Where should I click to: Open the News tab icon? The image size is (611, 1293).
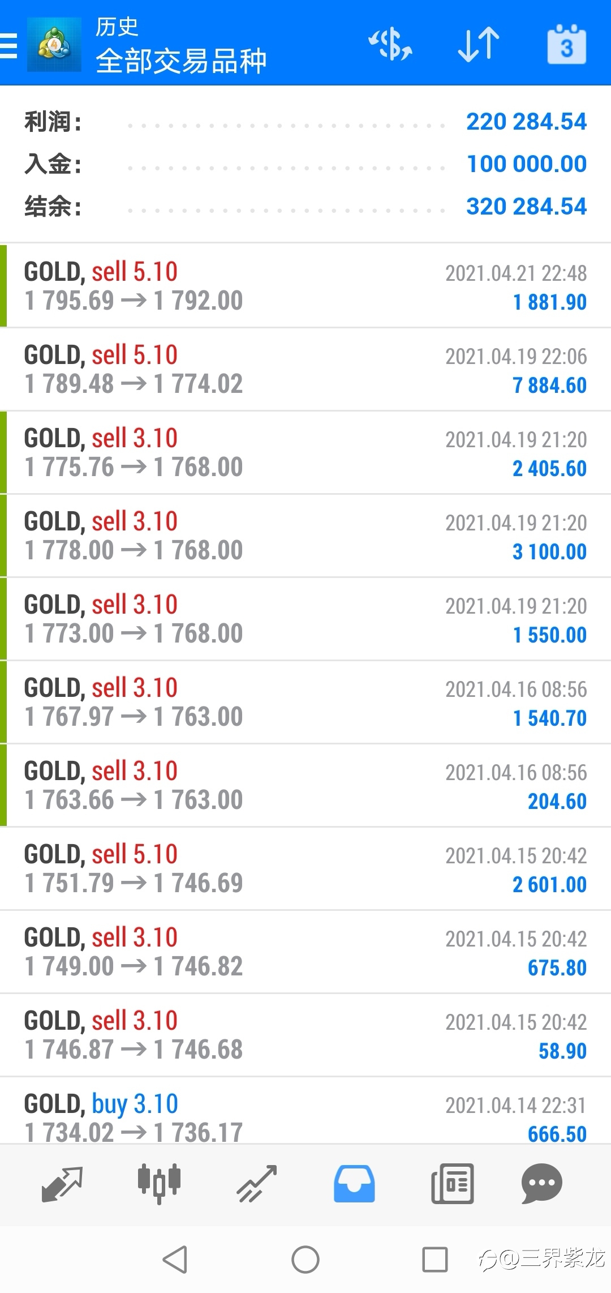coord(452,1184)
